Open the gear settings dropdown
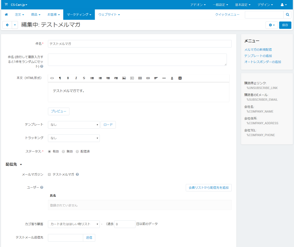 pos(272,25)
